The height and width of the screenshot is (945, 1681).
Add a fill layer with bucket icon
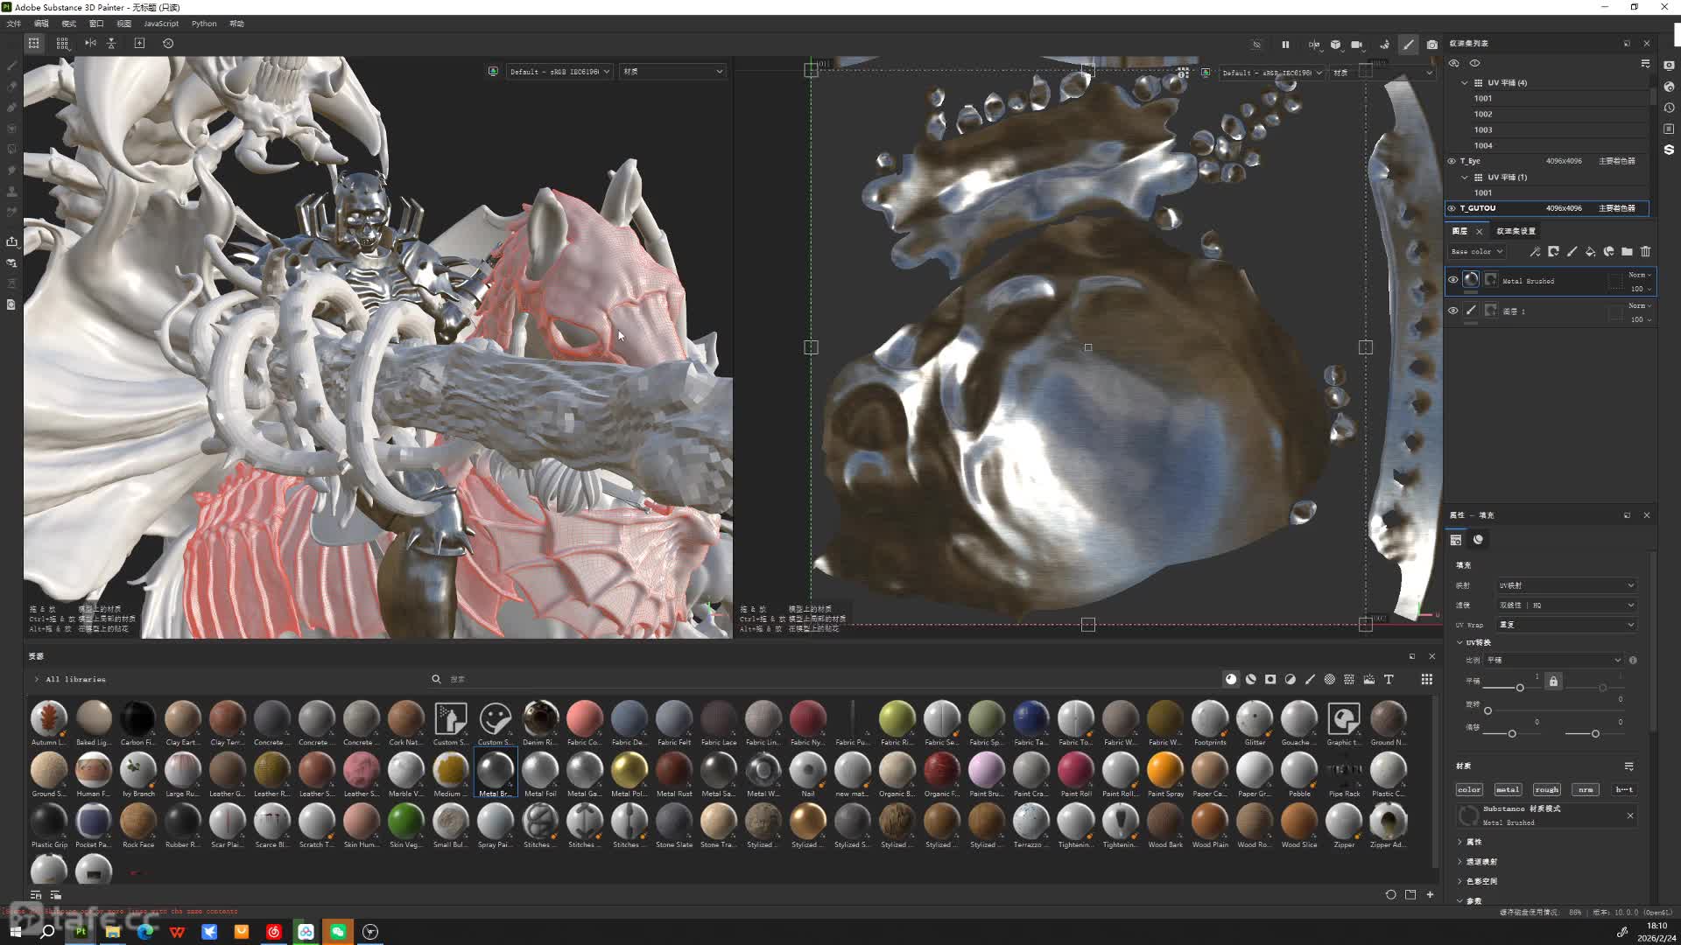(1590, 252)
